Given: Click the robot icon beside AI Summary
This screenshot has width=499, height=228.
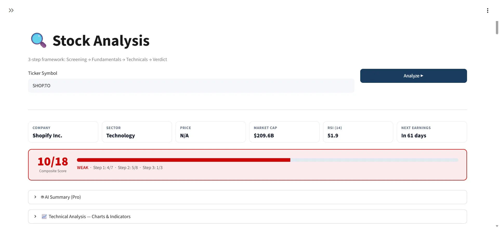Looking at the screenshot, I should 42,197.
